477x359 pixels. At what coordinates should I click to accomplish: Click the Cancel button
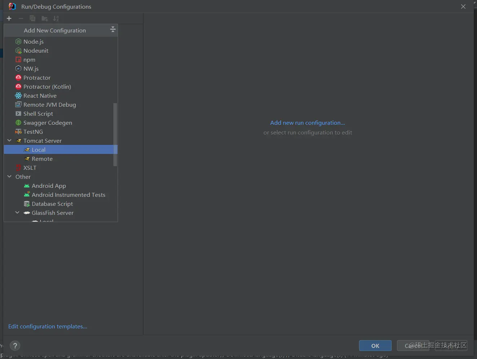click(413, 346)
